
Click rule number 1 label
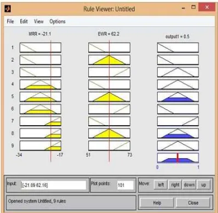pyautogui.click(x=13, y=48)
